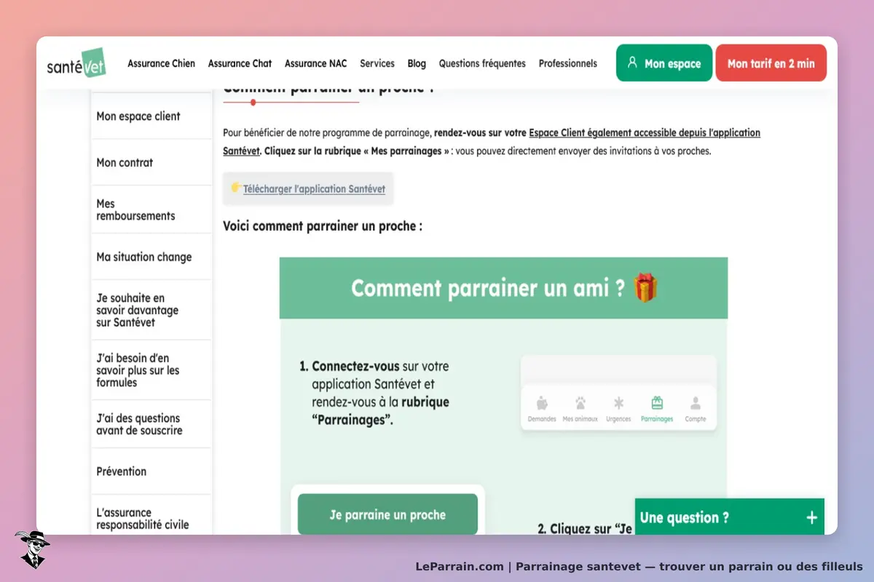Image resolution: width=874 pixels, height=582 pixels.
Task: Click Je parraine un proche button
Action: click(387, 514)
